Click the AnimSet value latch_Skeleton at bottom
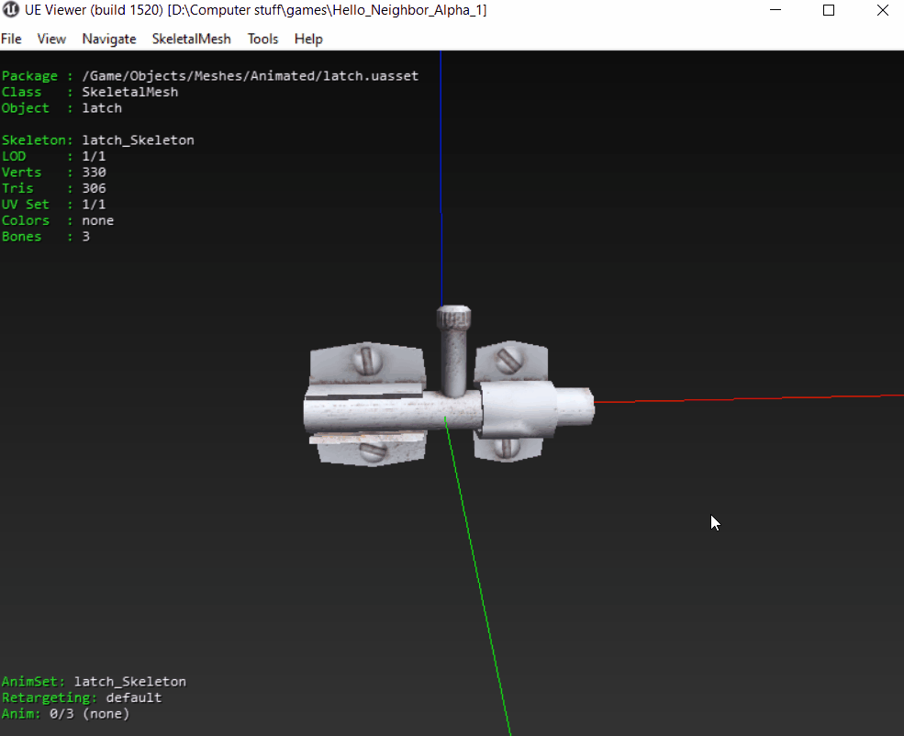 (x=130, y=682)
